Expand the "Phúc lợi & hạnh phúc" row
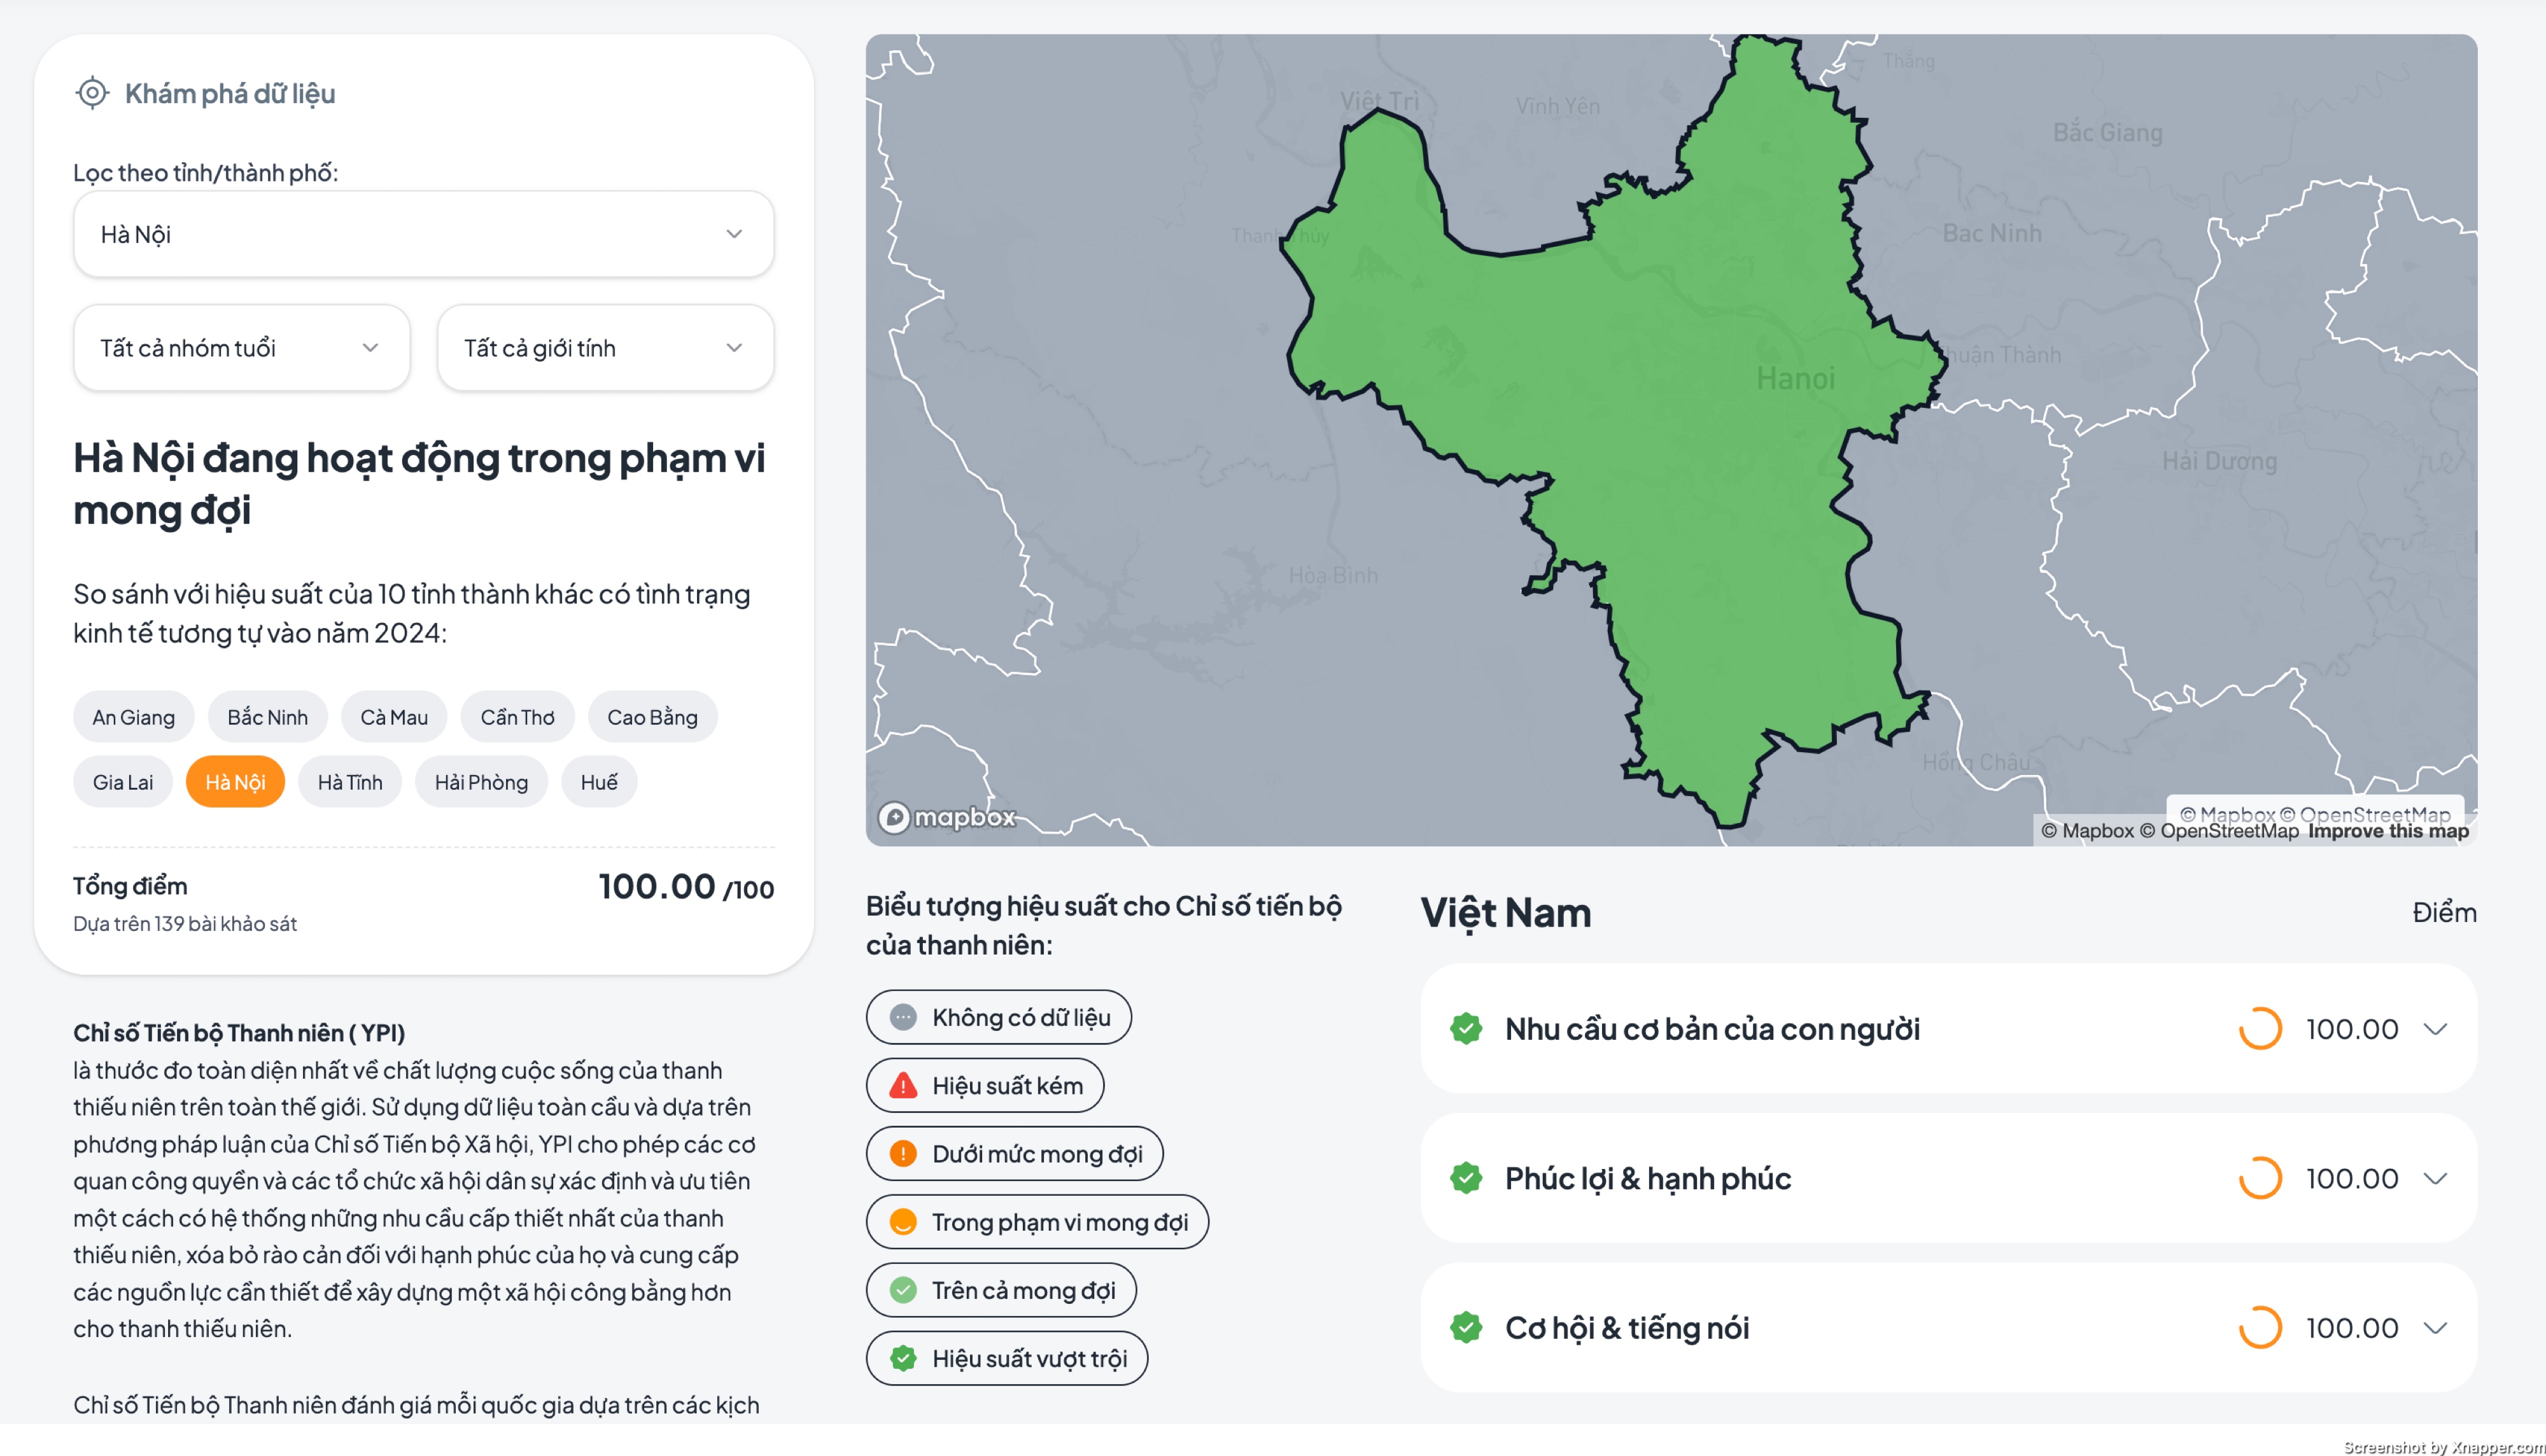 pyautogui.click(x=2436, y=1178)
